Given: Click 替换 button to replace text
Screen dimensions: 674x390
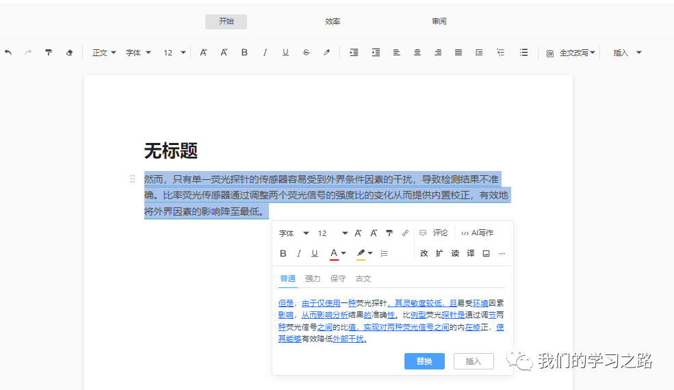Looking at the screenshot, I should point(424,361).
